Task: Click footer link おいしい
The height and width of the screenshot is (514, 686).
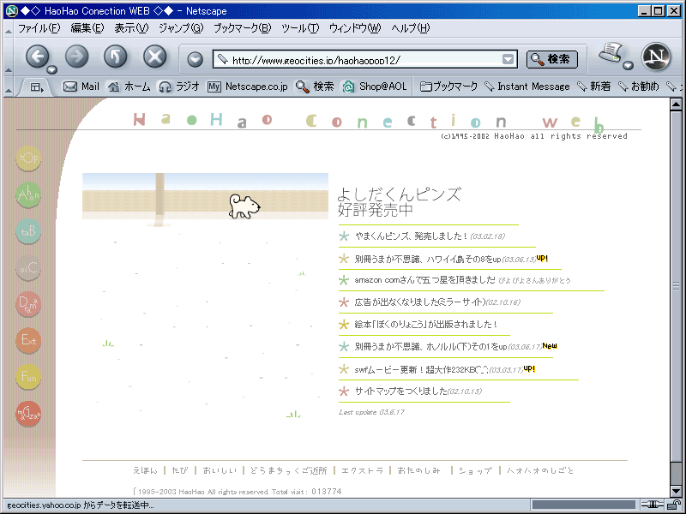Action: (220, 470)
